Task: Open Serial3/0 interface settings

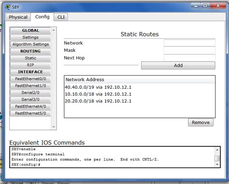Action: pyautogui.click(x=30, y=99)
